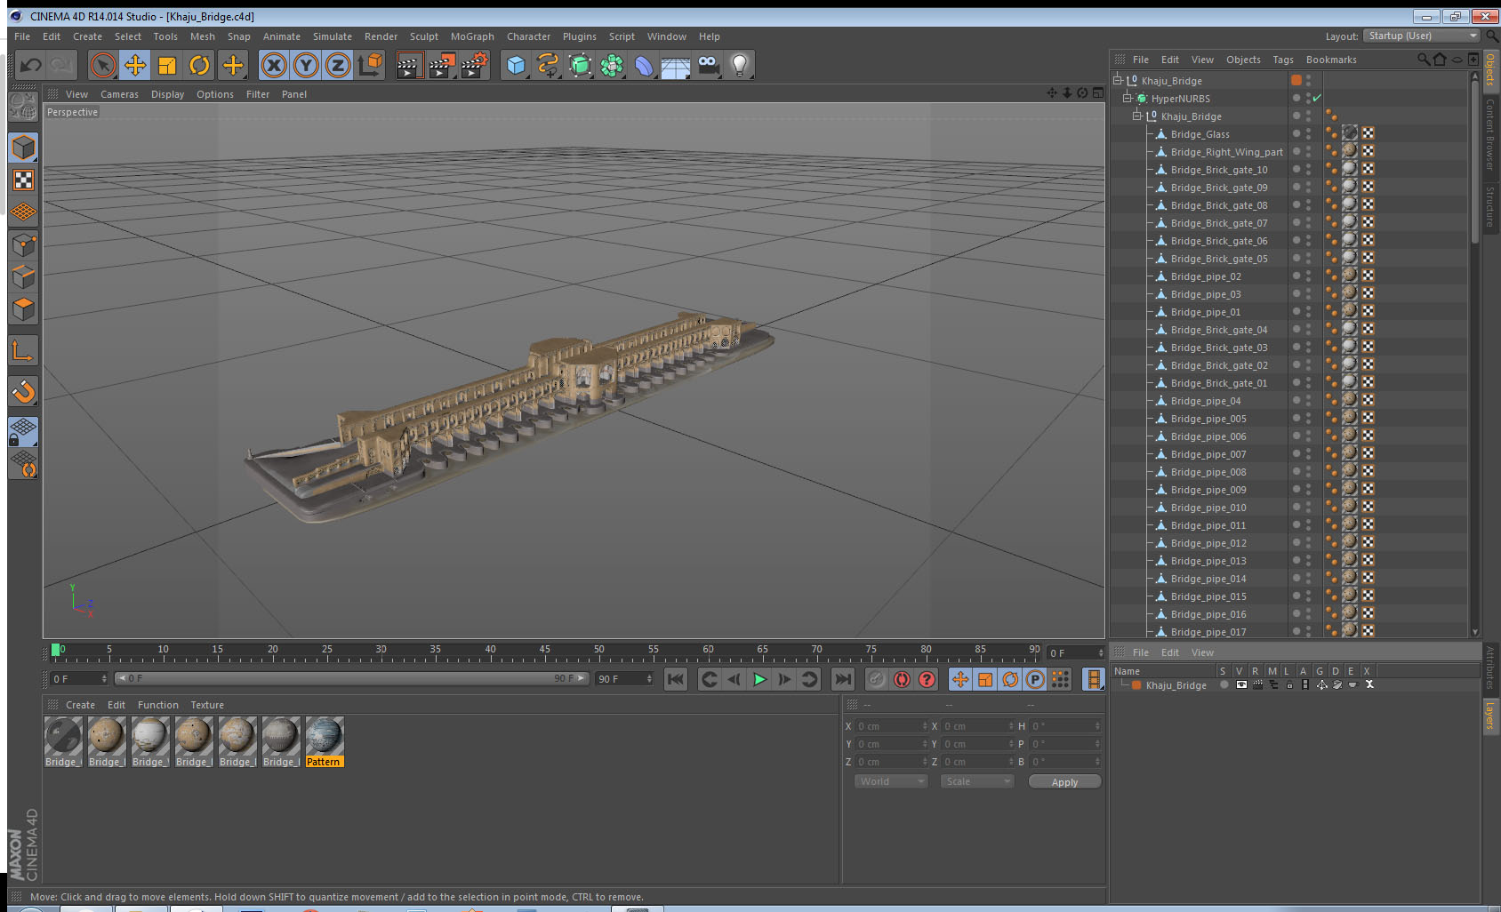
Task: Open Material Manager Texture menu
Action: pyautogui.click(x=207, y=705)
